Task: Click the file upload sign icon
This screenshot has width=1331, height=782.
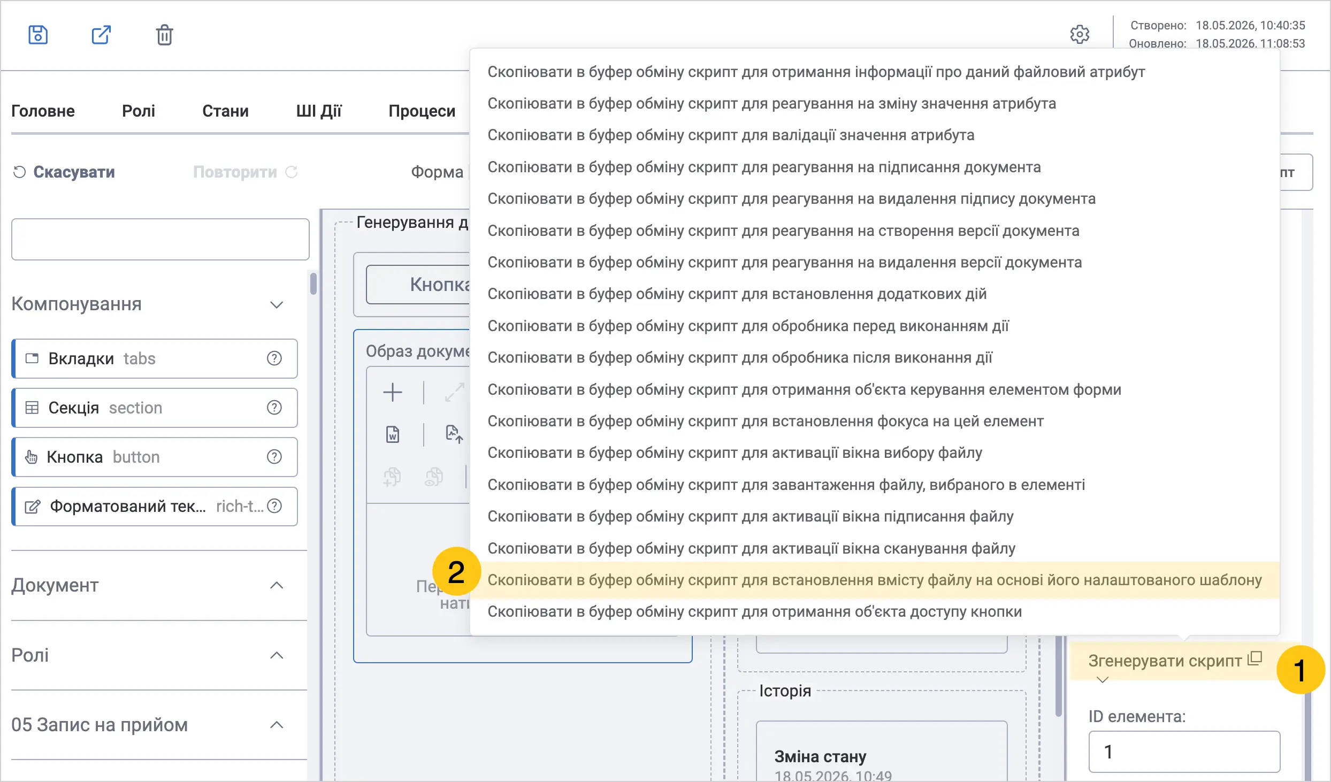Action: [454, 434]
